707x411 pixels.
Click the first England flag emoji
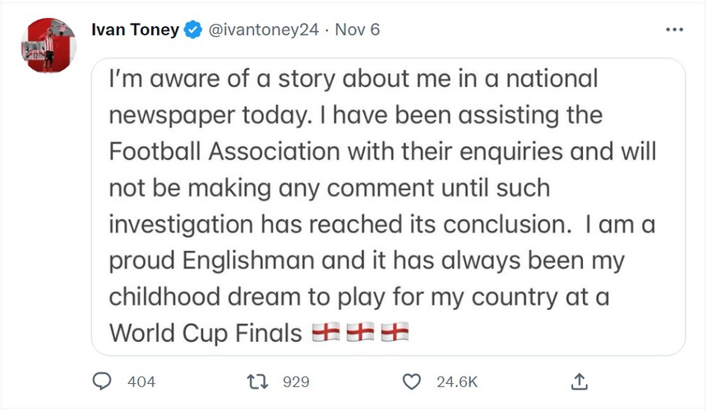(326, 332)
